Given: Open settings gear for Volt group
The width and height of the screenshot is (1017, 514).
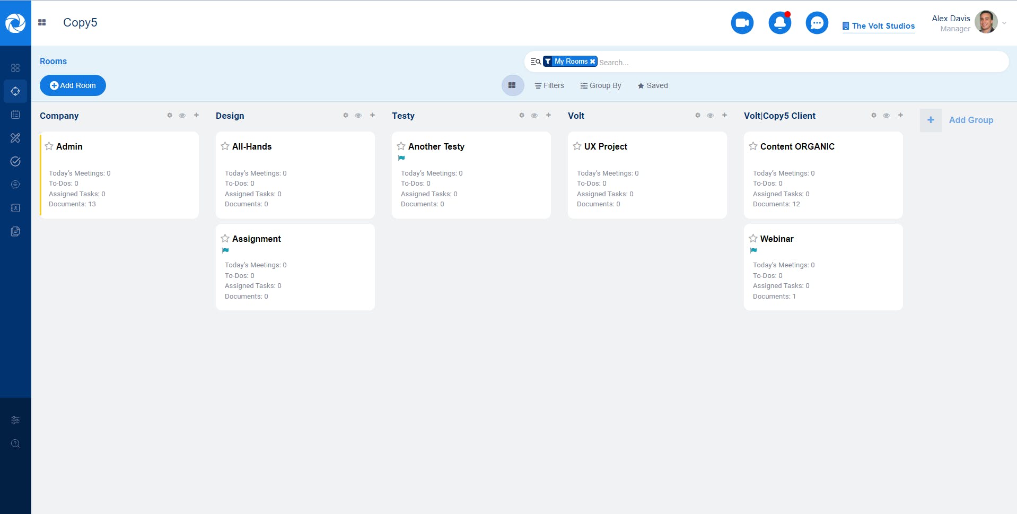Looking at the screenshot, I should click(698, 115).
